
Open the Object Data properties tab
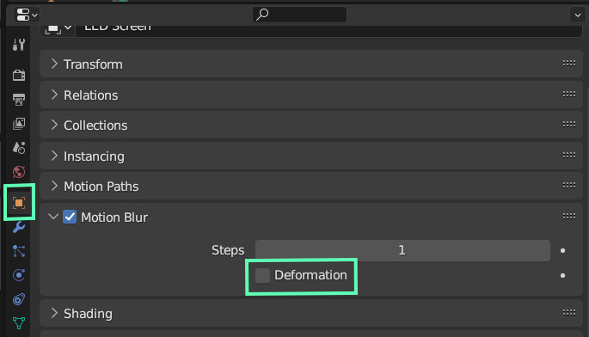point(18,322)
